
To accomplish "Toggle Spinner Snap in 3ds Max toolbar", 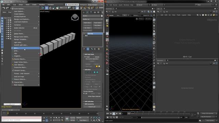I will tap(92, 8).
